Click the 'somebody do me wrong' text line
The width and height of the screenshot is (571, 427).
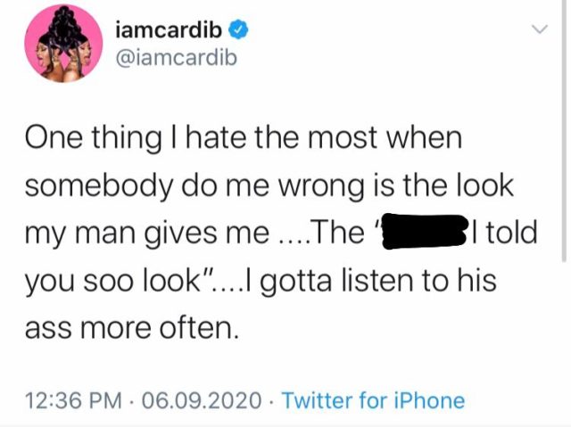pyautogui.click(x=269, y=185)
